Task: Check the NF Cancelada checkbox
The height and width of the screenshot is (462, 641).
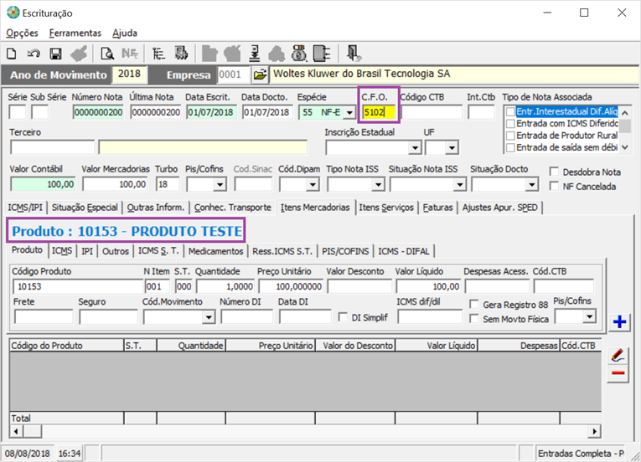Action: (x=555, y=187)
